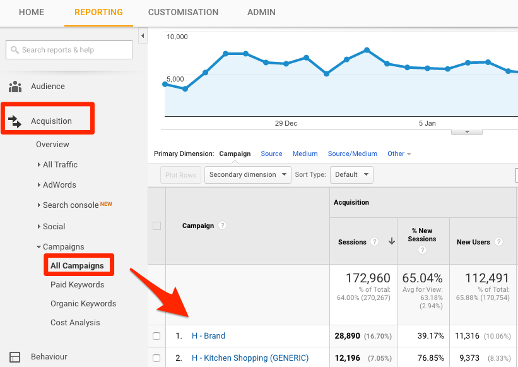The image size is (518, 367).
Task: Click the Behaviour layout icon
Action: pyautogui.click(x=15, y=357)
